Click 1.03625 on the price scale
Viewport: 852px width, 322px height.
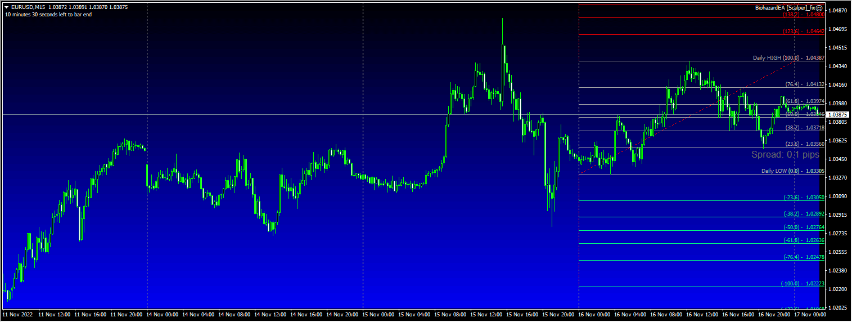tap(839, 141)
